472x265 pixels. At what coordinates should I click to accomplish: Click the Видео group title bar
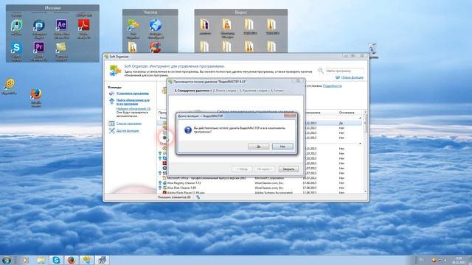[241, 13]
